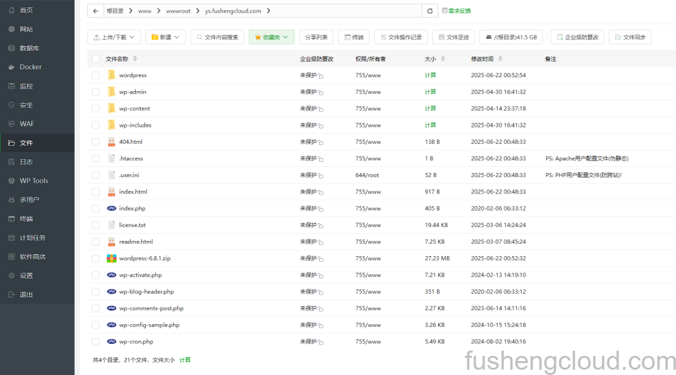Image resolution: width=676 pixels, height=375 pixels.
Task: Open 文件足迹
Action: pos(454,37)
